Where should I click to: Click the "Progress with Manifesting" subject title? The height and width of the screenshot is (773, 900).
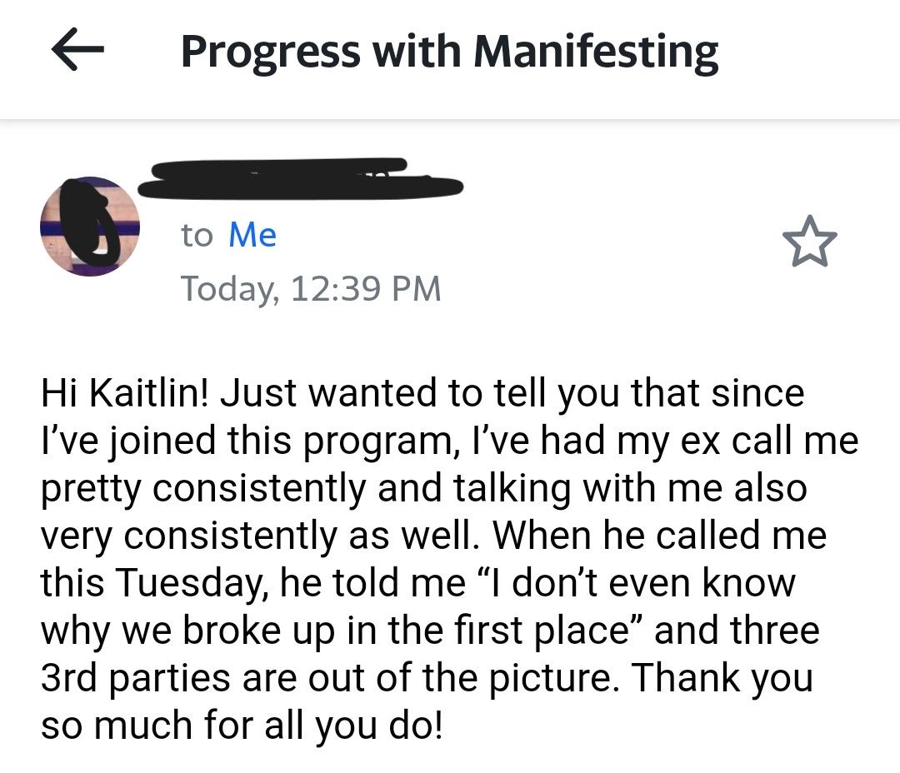pyautogui.click(x=449, y=52)
